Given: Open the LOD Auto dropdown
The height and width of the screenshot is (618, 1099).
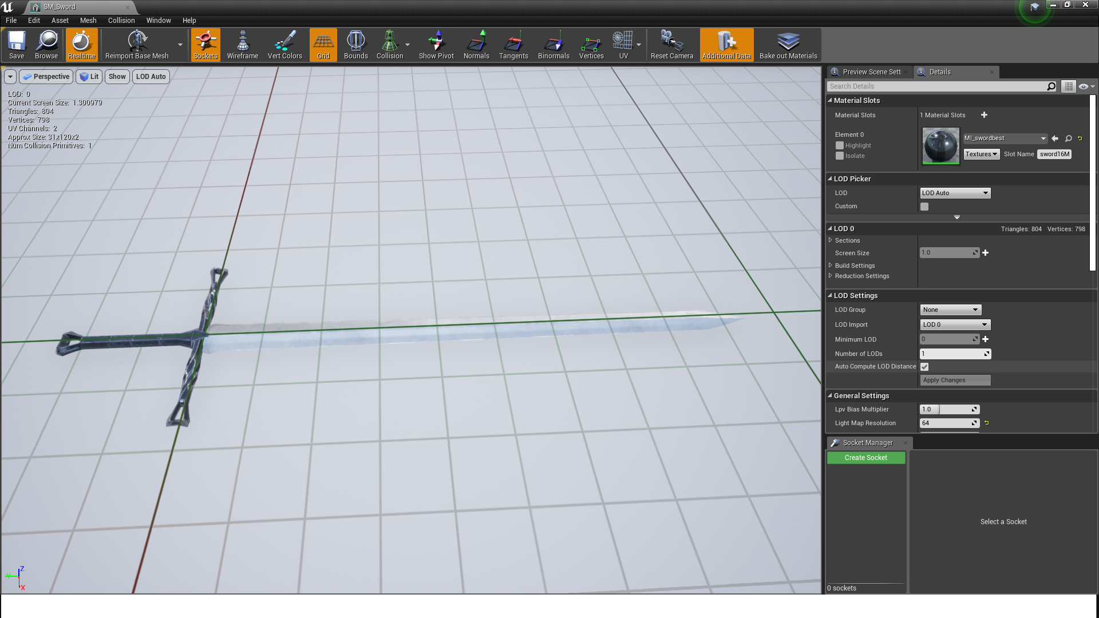Looking at the screenshot, I should pyautogui.click(x=954, y=192).
